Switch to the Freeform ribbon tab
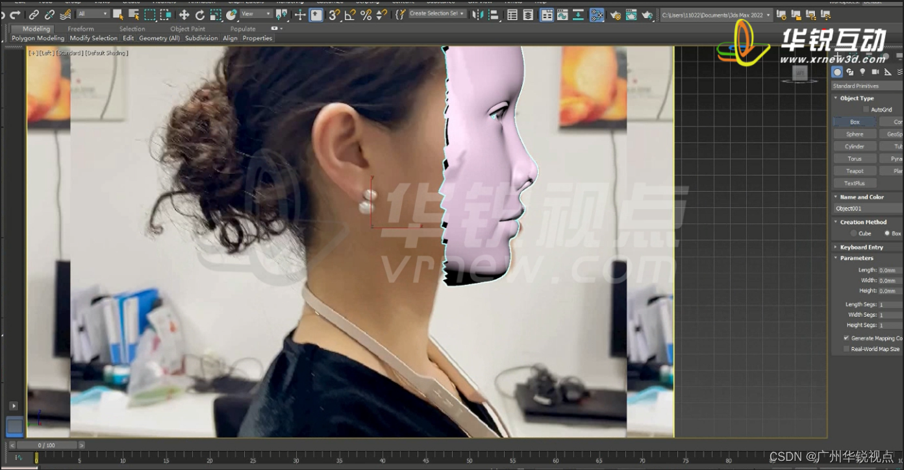Viewport: 904px width, 470px height. click(x=81, y=29)
